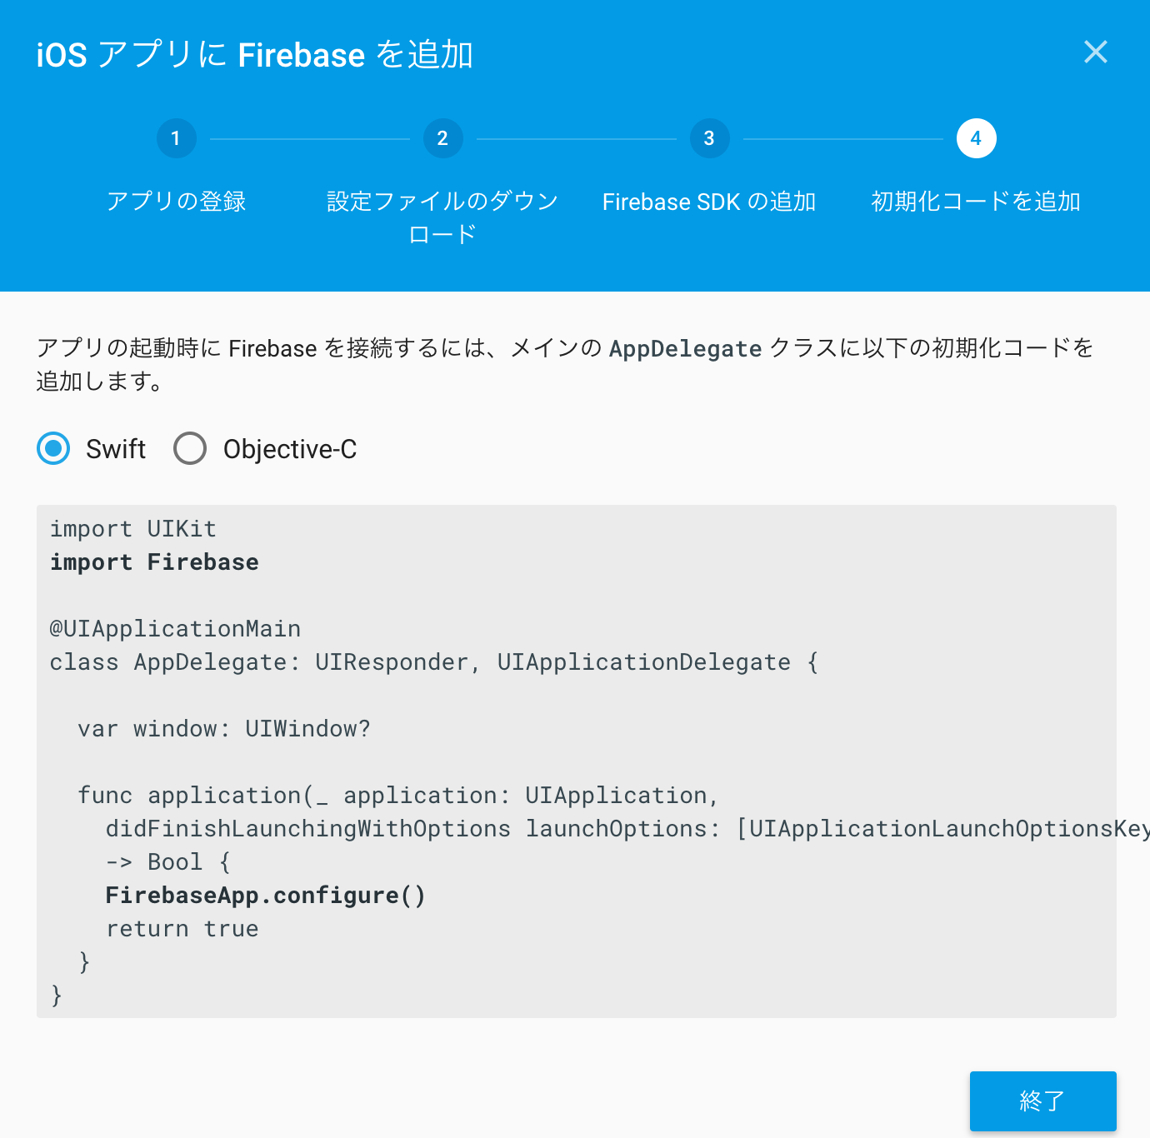Viewport: 1150px width, 1138px height.
Task: Click the 'func application(' code line
Action: click(398, 796)
